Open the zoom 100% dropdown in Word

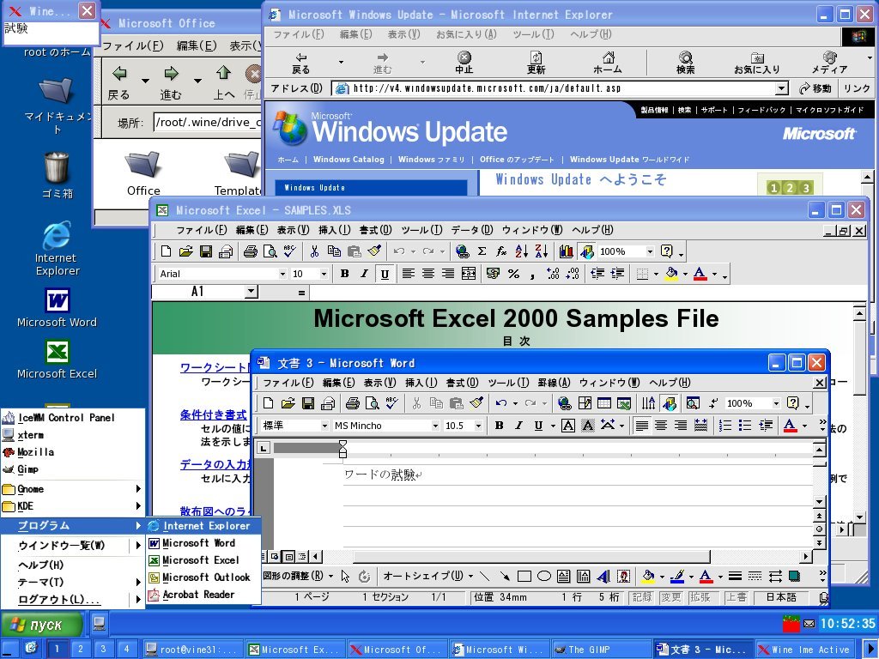pyautogui.click(x=776, y=403)
